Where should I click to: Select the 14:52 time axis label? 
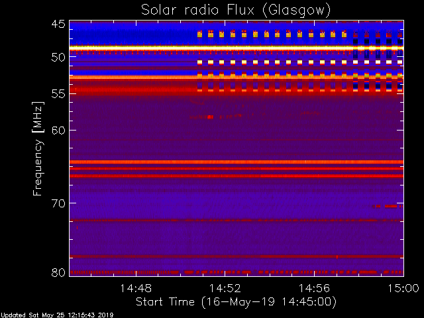[x=225, y=288]
